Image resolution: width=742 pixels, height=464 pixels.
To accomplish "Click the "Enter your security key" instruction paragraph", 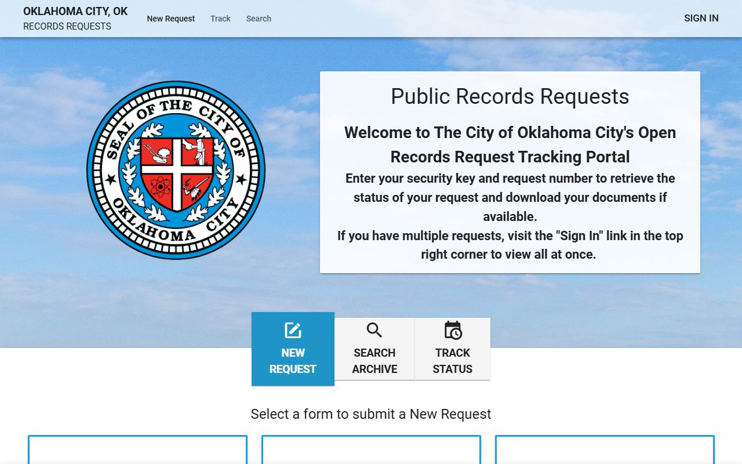I will tap(510, 197).
